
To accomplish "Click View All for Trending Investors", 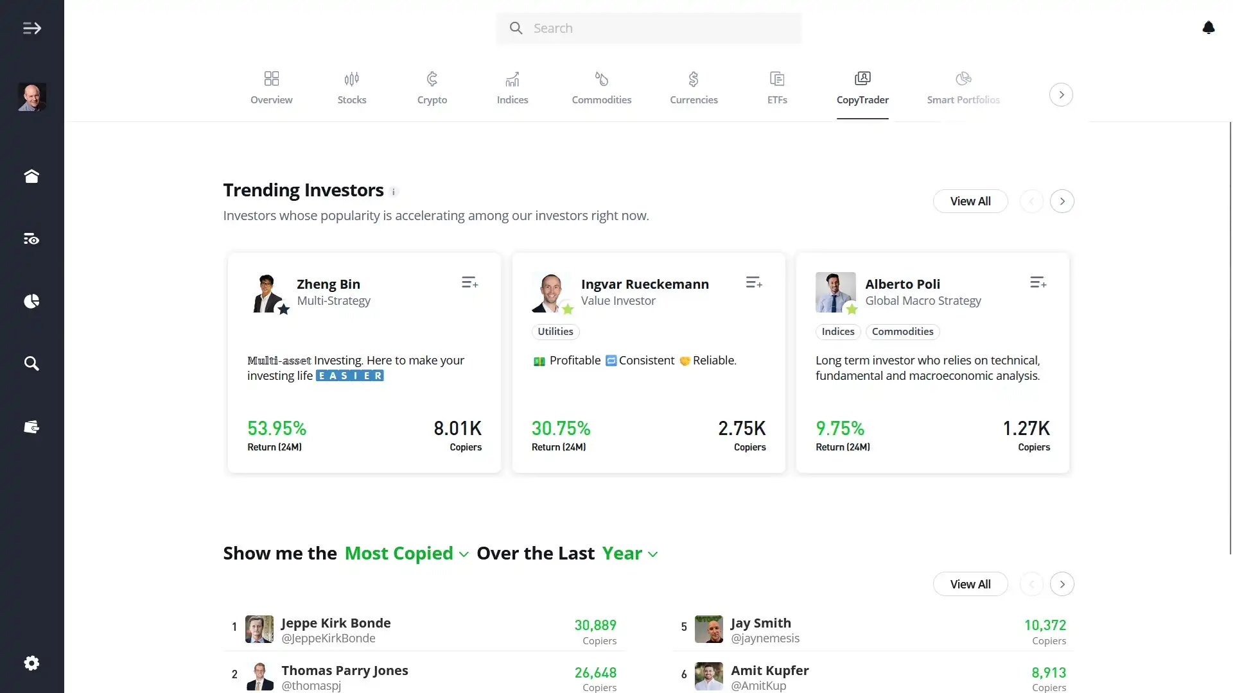I will tap(970, 201).
